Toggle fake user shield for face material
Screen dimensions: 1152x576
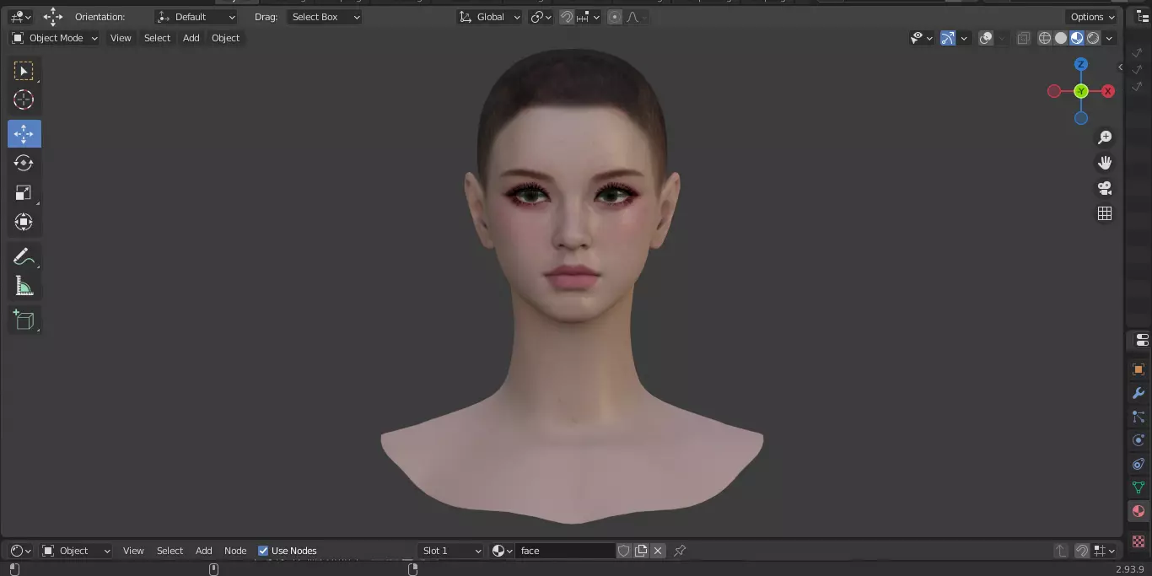624,551
